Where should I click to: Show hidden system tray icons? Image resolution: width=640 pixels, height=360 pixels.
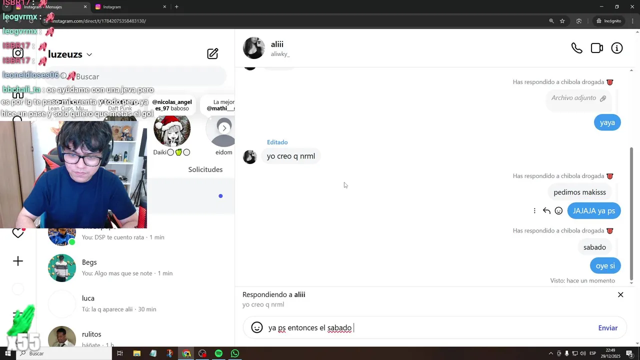pos(551,353)
